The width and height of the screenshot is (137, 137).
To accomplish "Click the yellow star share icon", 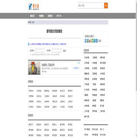I will point(88,41).
